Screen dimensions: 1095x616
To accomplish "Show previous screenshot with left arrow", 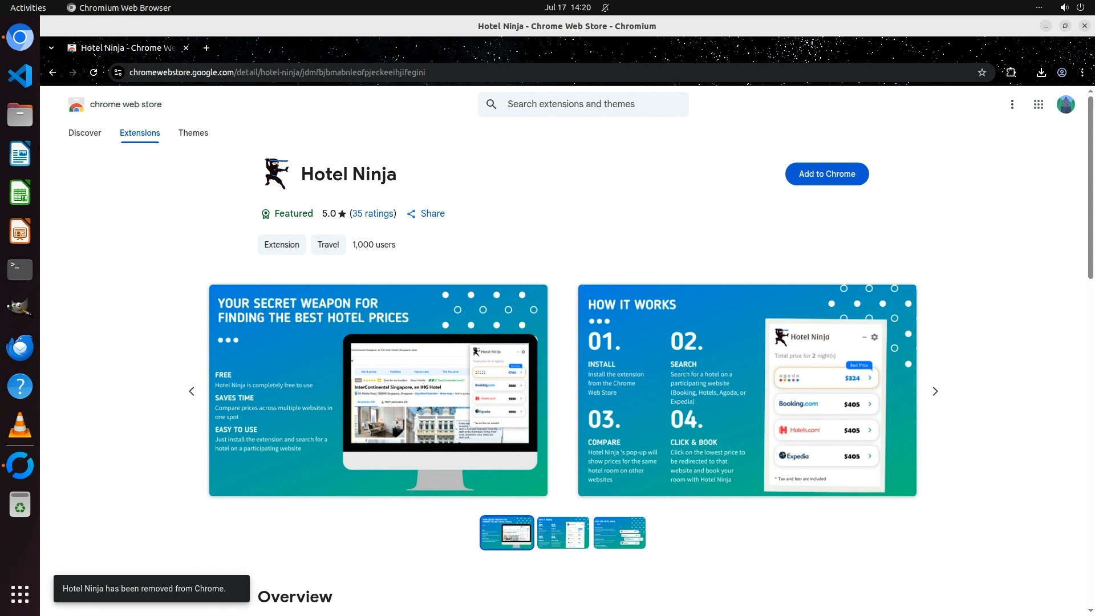I will [192, 391].
